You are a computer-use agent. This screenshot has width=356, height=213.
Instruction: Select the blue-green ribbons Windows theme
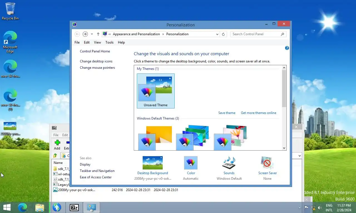tap(193, 138)
